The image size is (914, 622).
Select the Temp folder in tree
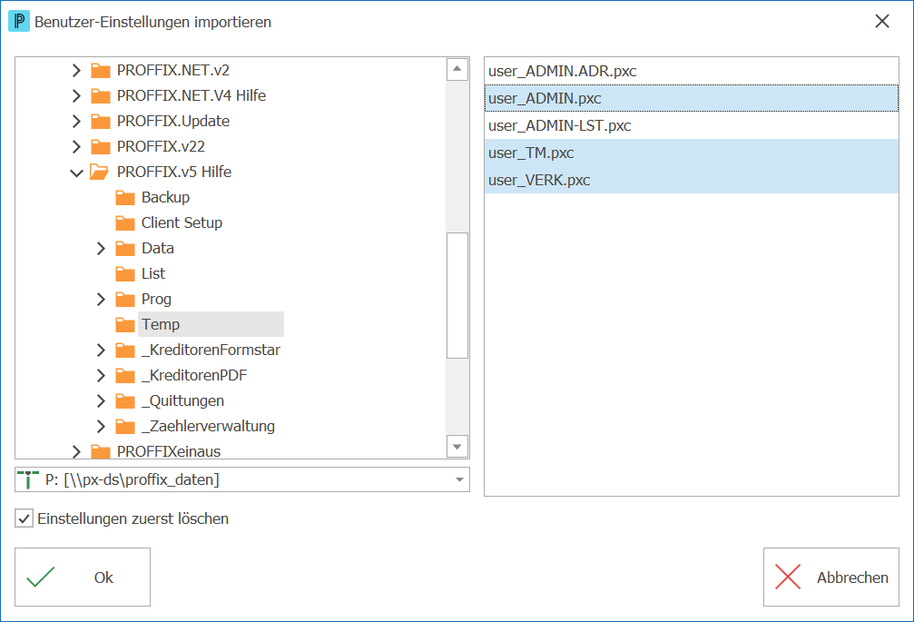(161, 325)
